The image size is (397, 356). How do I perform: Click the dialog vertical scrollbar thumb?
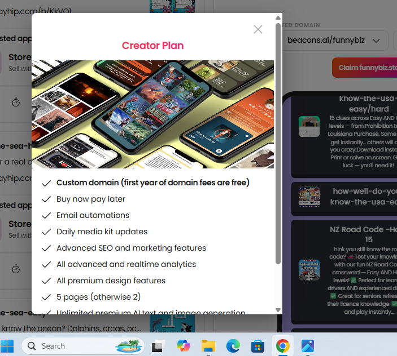(278, 144)
